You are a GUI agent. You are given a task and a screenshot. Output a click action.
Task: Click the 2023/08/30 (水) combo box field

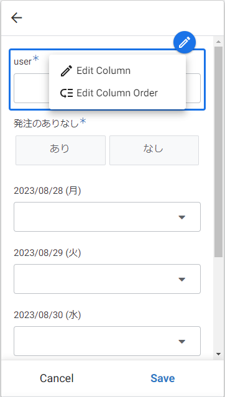[107, 341]
